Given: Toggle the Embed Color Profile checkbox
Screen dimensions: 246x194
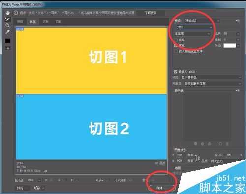Looking at the screenshot, I should tap(176, 51).
